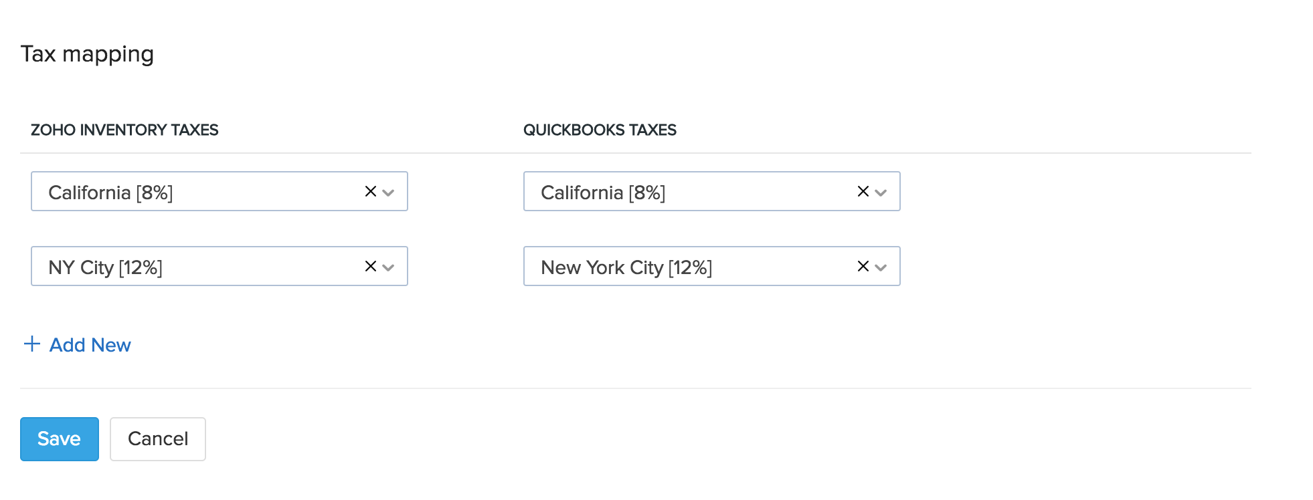Clear the New York City [12%] QuickBooks tax selection
The image size is (1313, 500).
coord(862,266)
